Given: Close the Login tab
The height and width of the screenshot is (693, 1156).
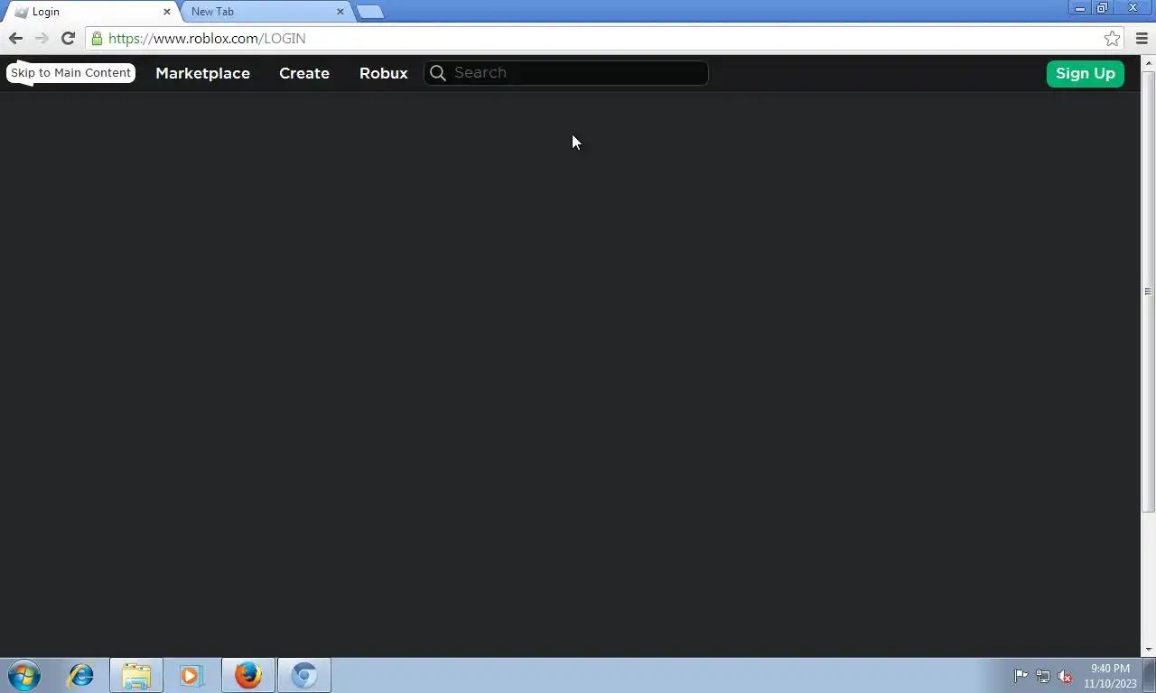Looking at the screenshot, I should click(167, 12).
